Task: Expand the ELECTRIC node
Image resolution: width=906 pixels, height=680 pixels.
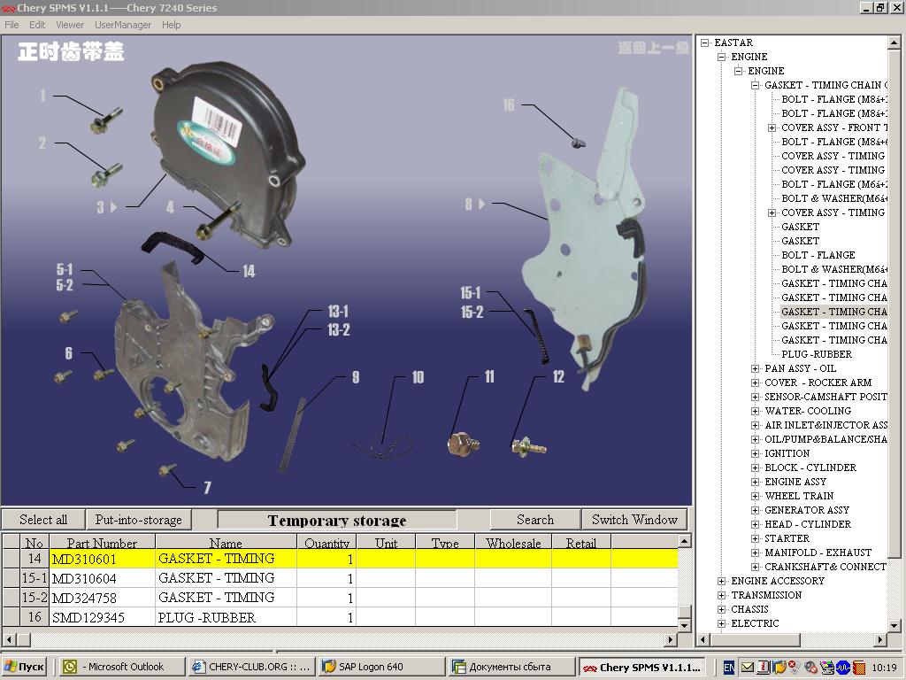Action: pos(721,624)
